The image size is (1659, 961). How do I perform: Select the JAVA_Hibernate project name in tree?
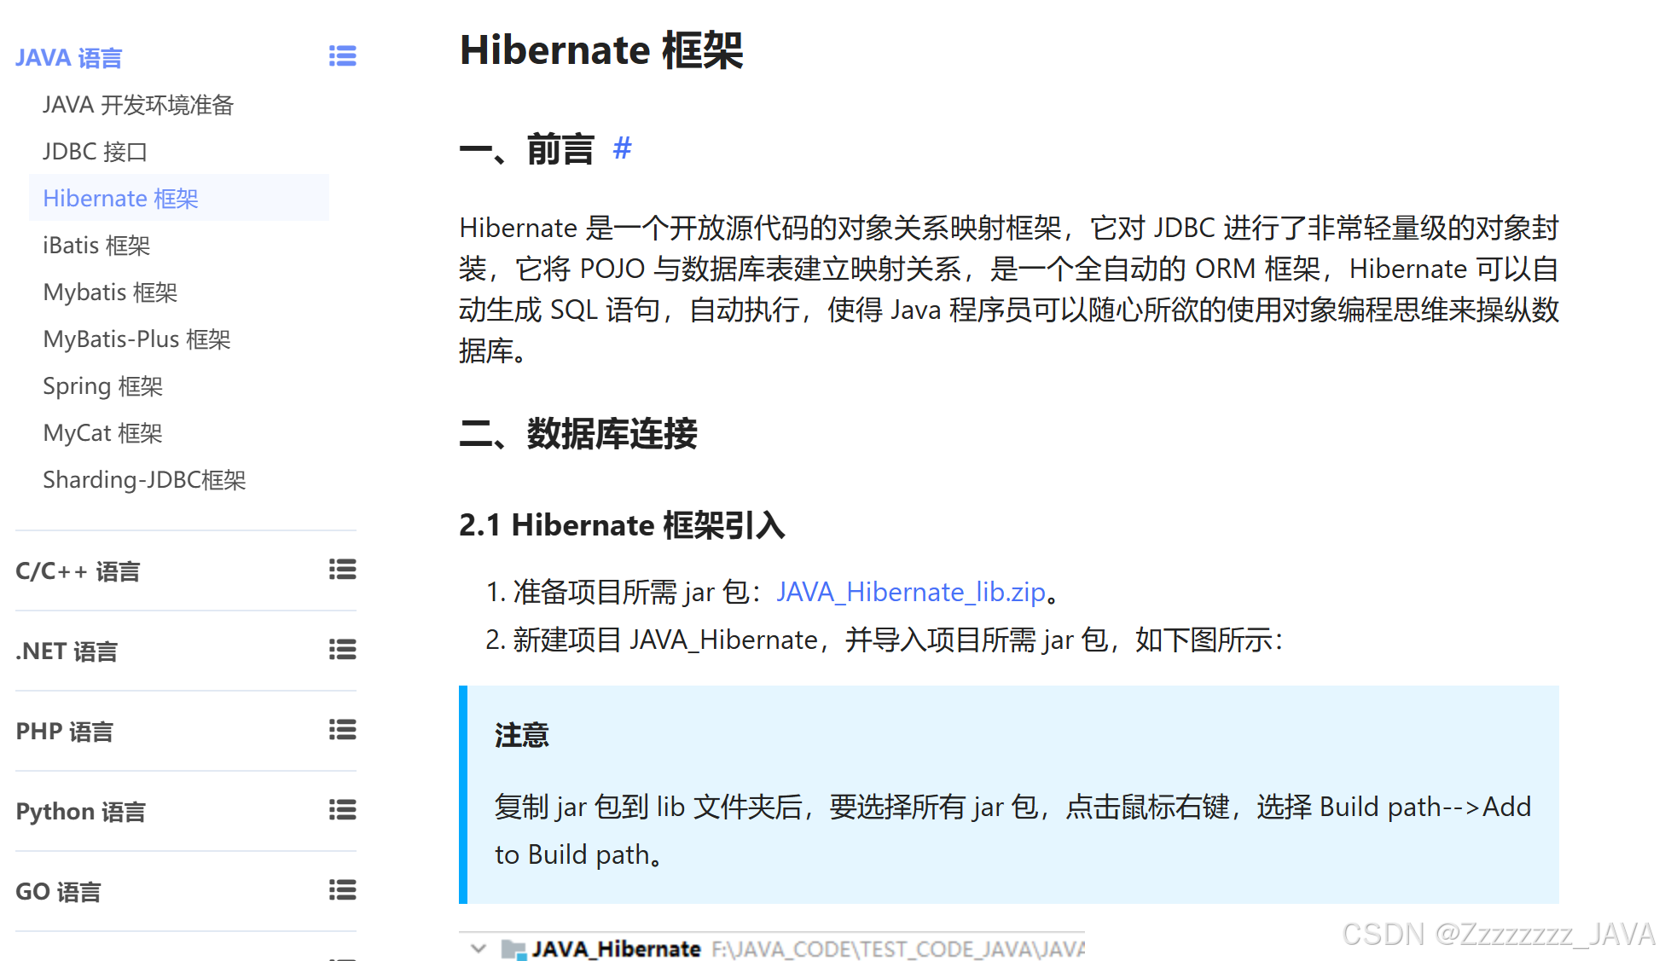pyautogui.click(x=616, y=949)
